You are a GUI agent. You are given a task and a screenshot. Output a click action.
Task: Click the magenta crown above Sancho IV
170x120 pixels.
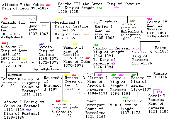coord(136,49)
